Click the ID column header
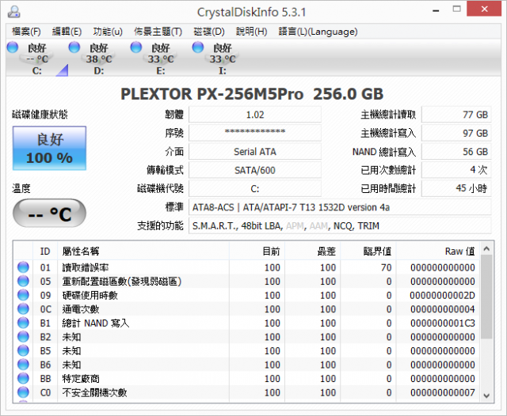The height and width of the screenshot is (416, 507). 45,251
